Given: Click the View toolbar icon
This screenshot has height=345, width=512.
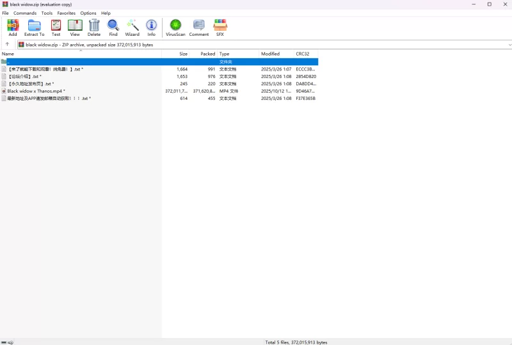Looking at the screenshot, I should click(x=75, y=27).
